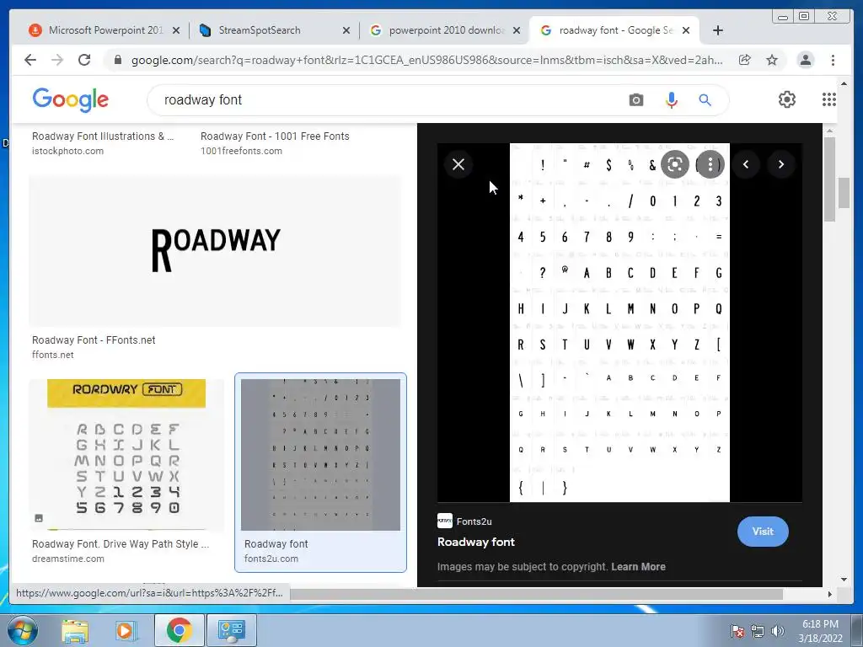Open Roadway Font - FFonts.net link
The height and width of the screenshot is (647, 863).
click(94, 340)
